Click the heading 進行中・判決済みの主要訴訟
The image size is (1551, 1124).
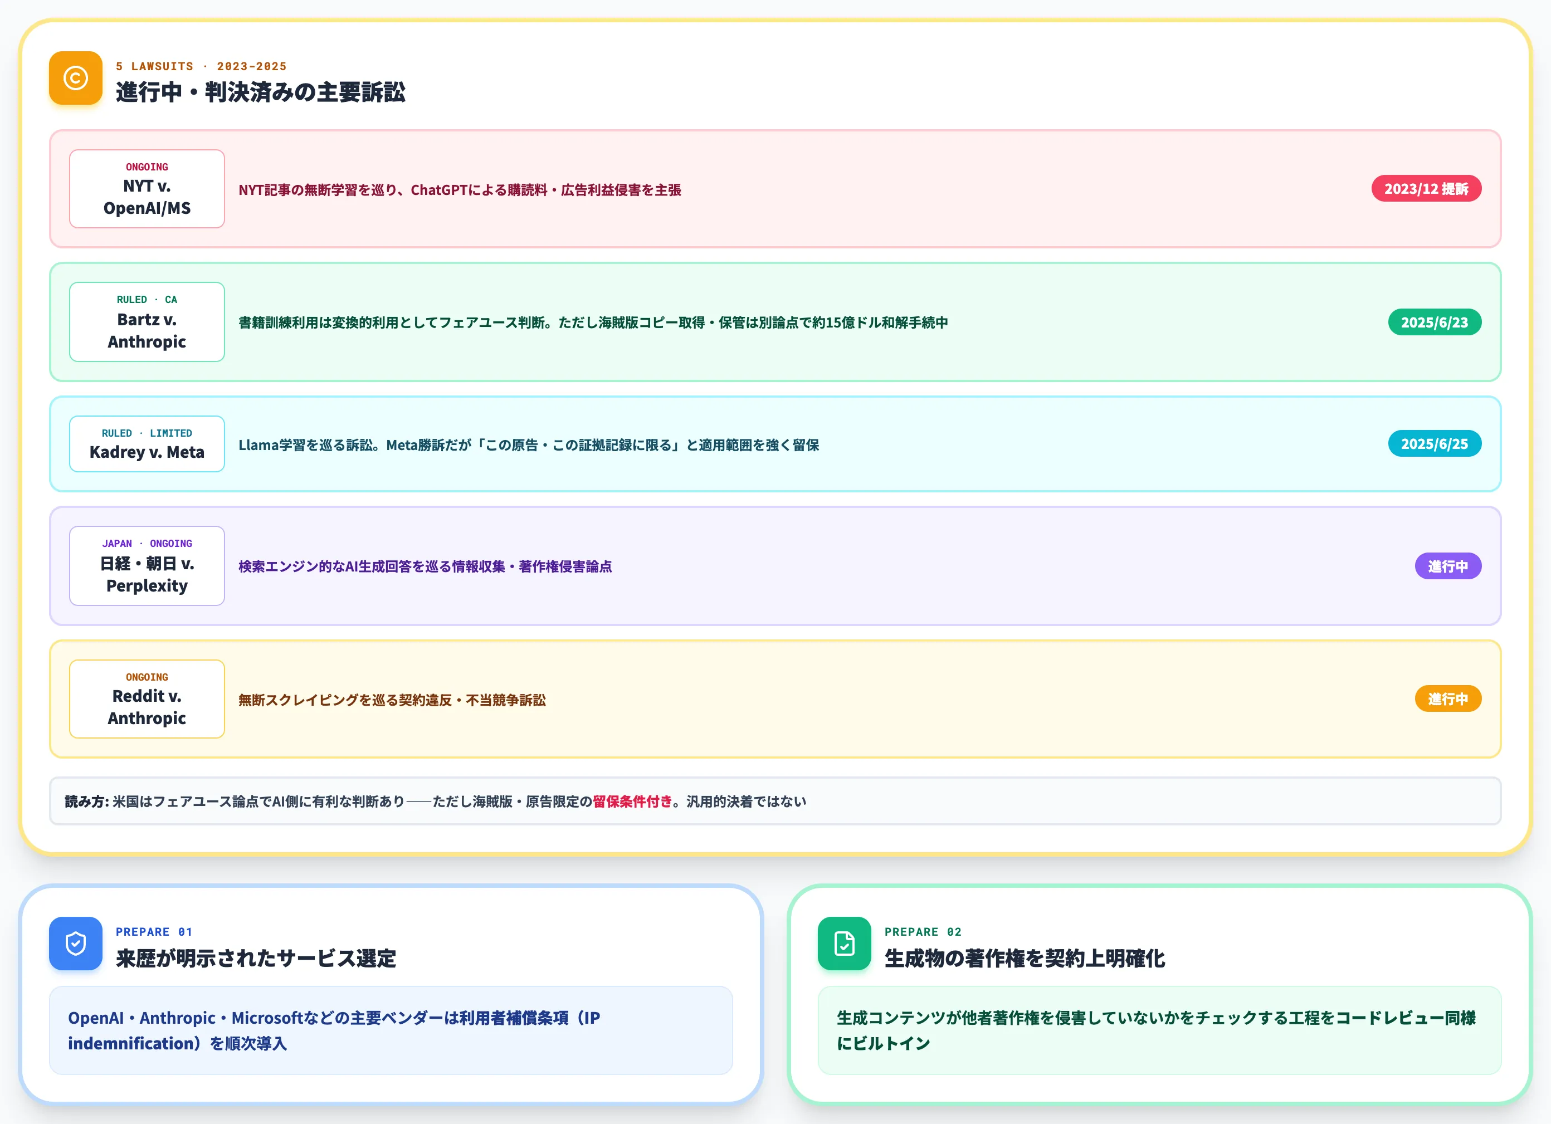pyautogui.click(x=261, y=91)
